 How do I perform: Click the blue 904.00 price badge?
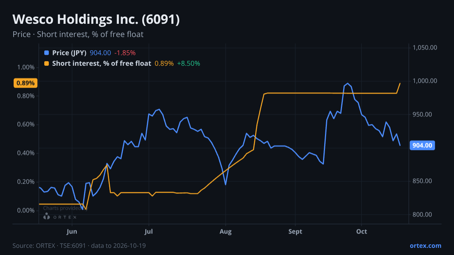point(423,145)
